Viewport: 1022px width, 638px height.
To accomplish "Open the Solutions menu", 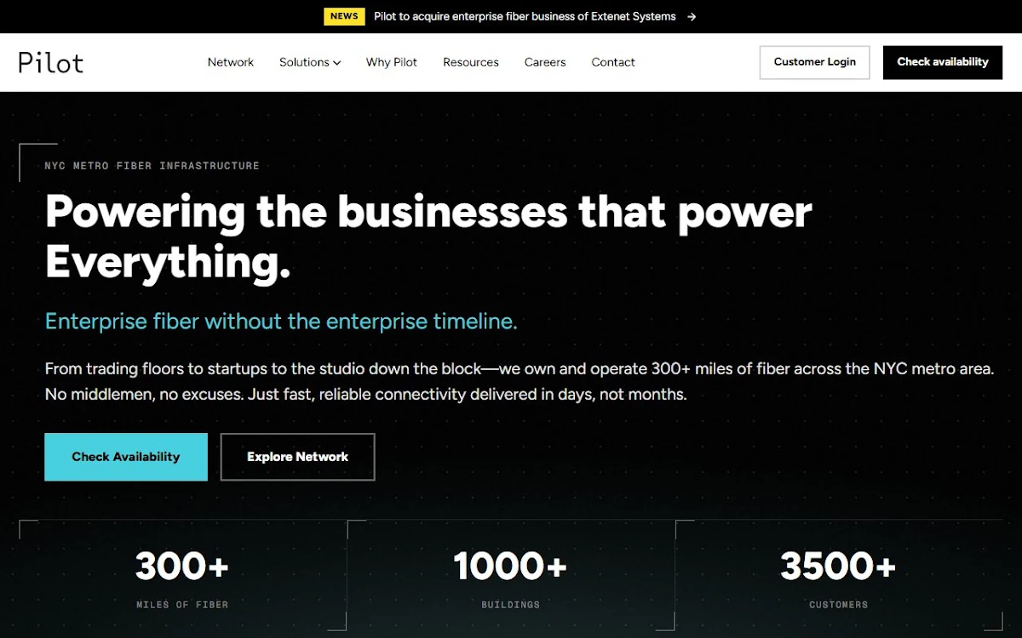I will click(x=310, y=62).
